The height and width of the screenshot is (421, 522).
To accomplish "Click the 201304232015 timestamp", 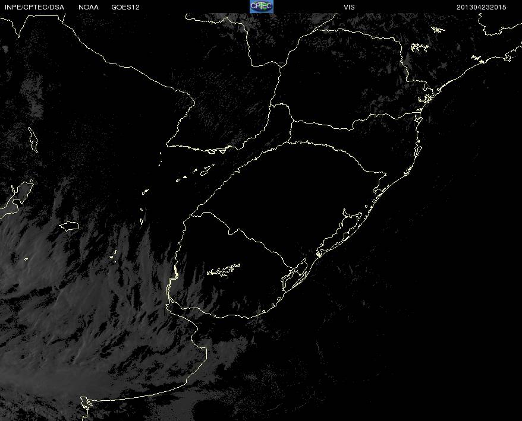I will pyautogui.click(x=482, y=7).
